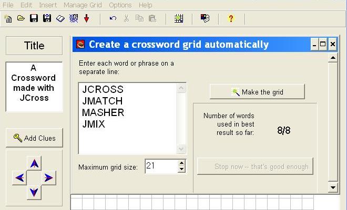This screenshot has width=347, height=210.
Task: Click the dialog scrollbar down arrow
Action: point(333,187)
